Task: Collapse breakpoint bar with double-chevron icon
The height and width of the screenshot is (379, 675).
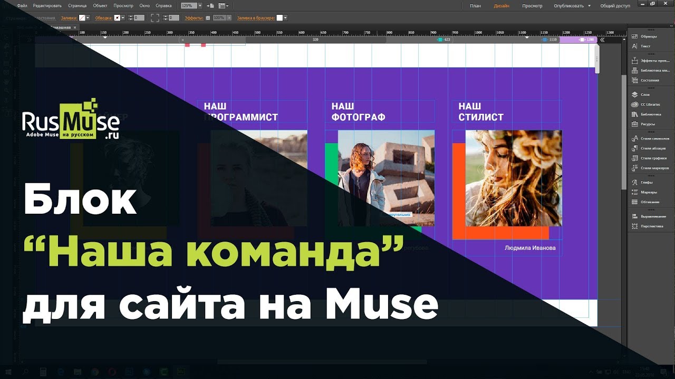Action: [602, 39]
